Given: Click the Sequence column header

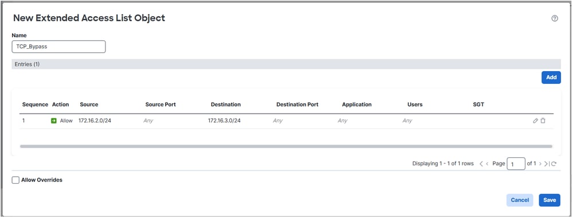Looking at the screenshot, I should (35, 104).
